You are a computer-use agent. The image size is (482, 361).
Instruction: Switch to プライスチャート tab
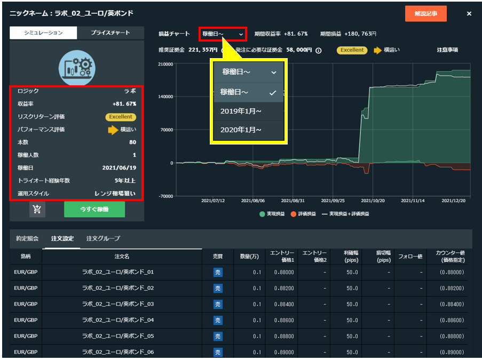[x=110, y=33]
